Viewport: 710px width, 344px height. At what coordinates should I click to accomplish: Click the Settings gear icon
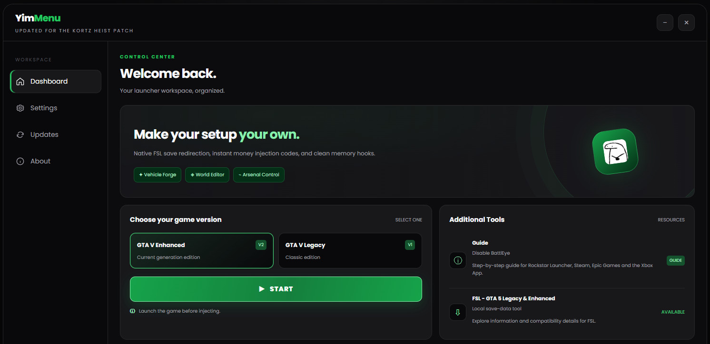coord(20,108)
